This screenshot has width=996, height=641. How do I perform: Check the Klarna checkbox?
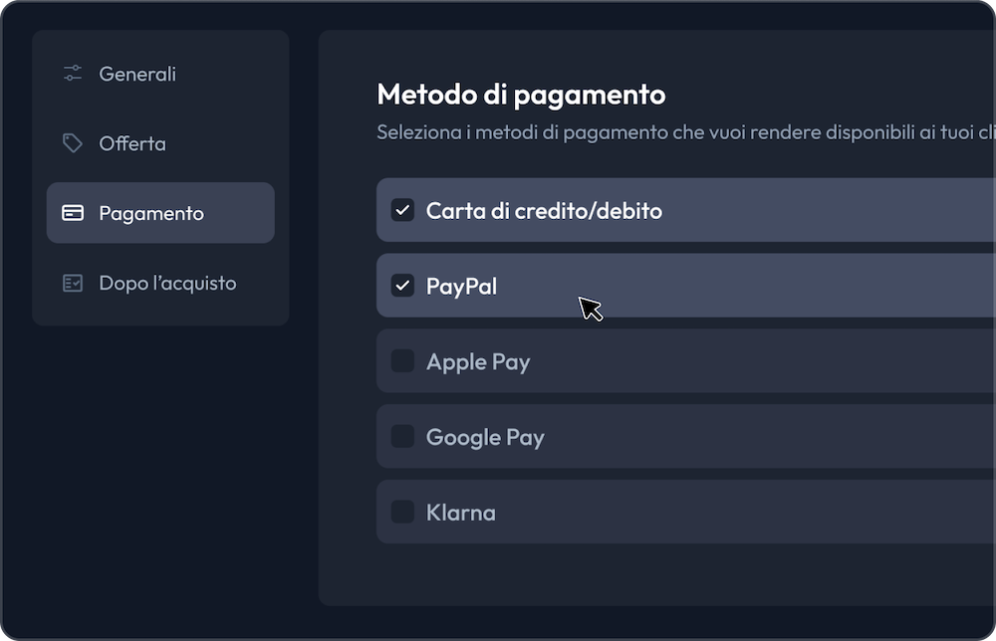pos(402,513)
